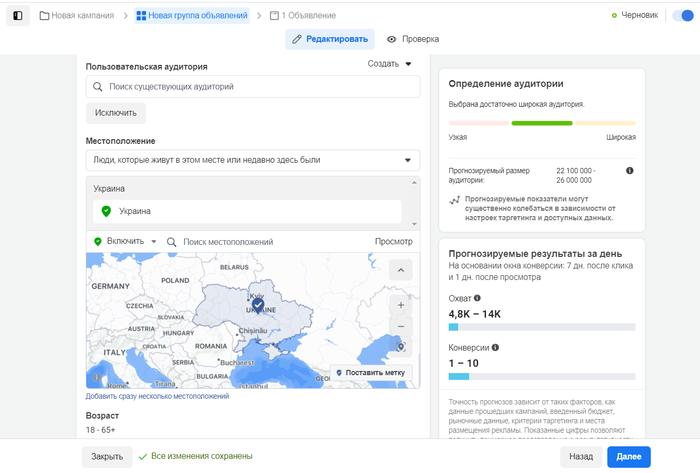The height and width of the screenshot is (473, 700).
Task: Open the Создать dropdown
Action: 390,64
